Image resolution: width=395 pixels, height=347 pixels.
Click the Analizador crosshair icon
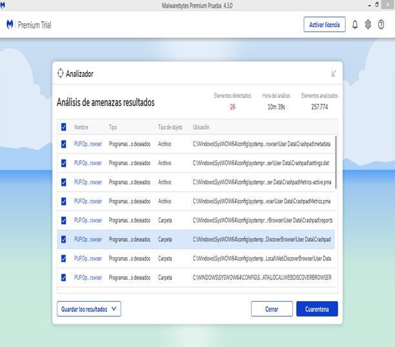(61, 74)
